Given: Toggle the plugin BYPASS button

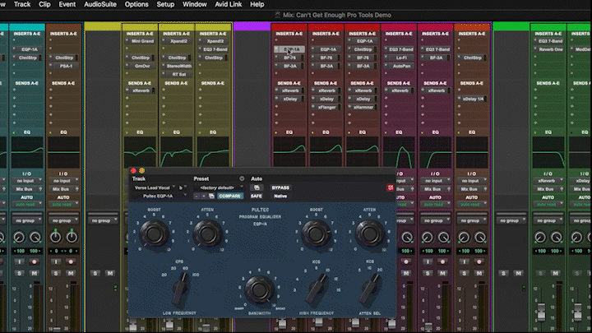Looking at the screenshot, I should click(x=280, y=187).
